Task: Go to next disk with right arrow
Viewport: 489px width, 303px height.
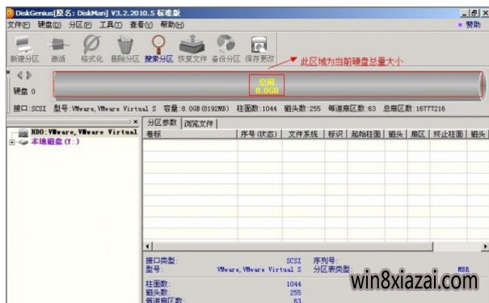Action: [x=29, y=75]
